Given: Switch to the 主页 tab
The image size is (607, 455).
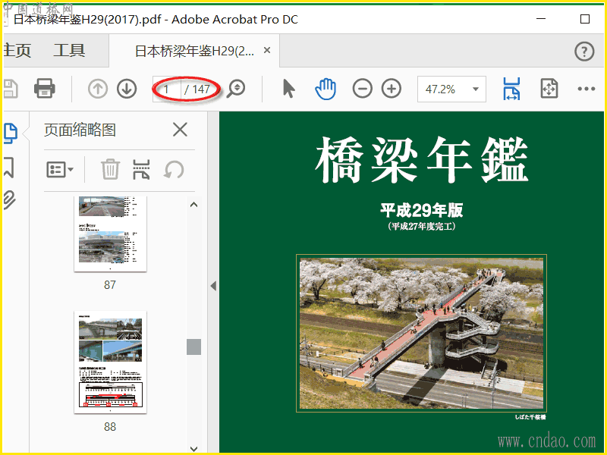Looking at the screenshot, I should click(17, 51).
